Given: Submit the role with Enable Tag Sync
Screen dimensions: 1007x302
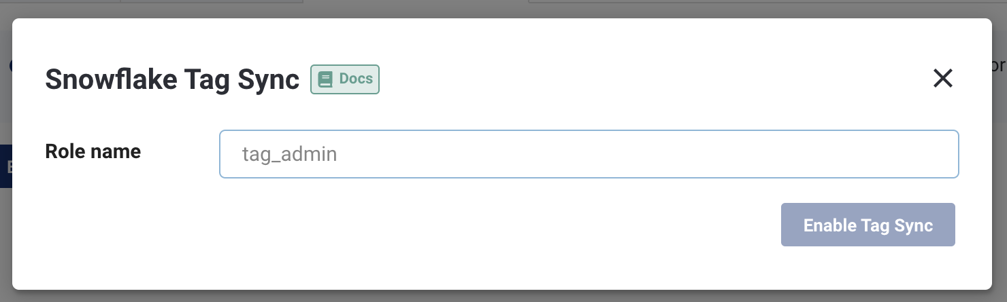Looking at the screenshot, I should tap(868, 225).
